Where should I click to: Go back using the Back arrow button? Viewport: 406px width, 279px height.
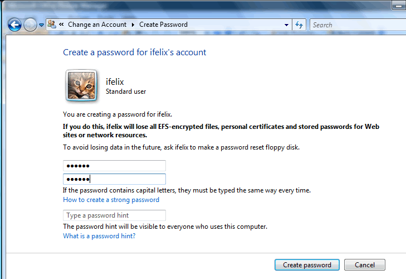(14, 25)
